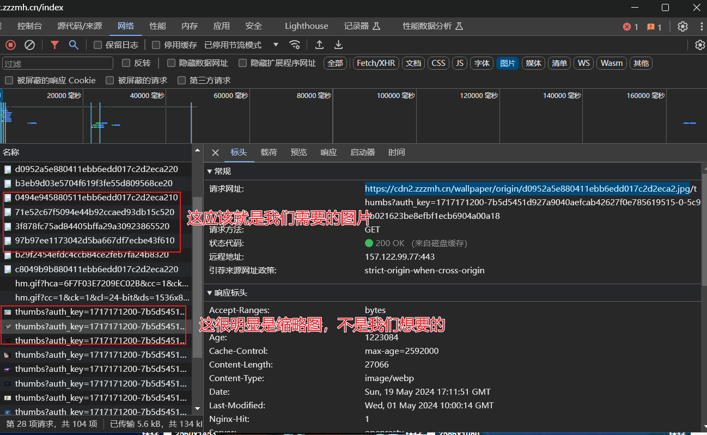Viewport: 707px width, 435px height.
Task: Check 被屏蔽的请求 checkbox
Action: (110, 80)
